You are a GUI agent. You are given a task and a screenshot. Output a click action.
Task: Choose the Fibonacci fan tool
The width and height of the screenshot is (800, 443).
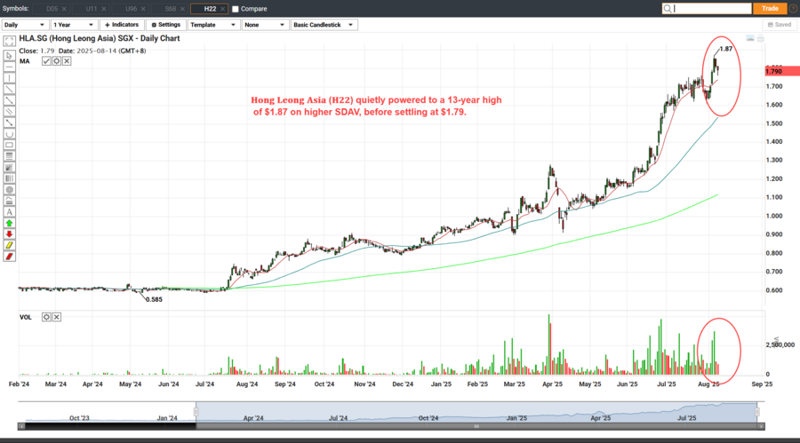pos(9,167)
